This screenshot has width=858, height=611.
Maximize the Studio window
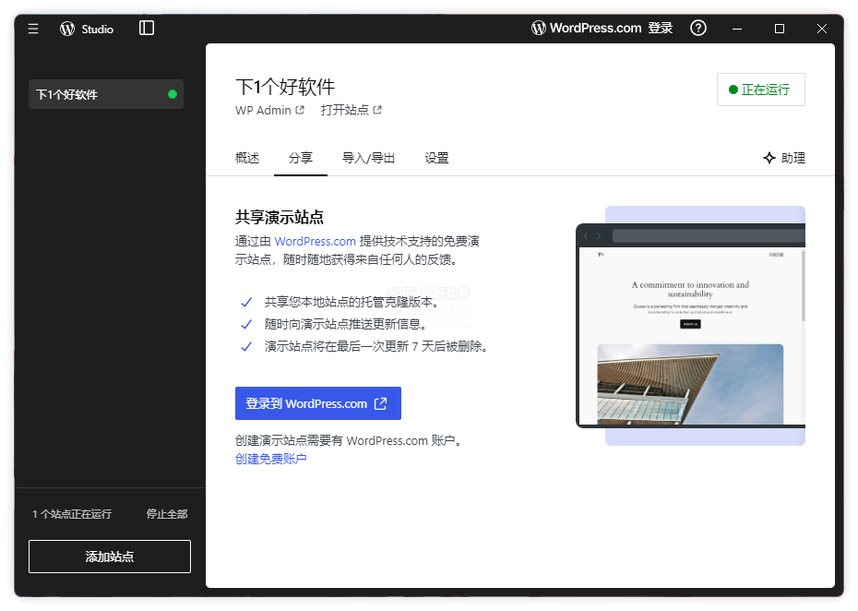780,29
